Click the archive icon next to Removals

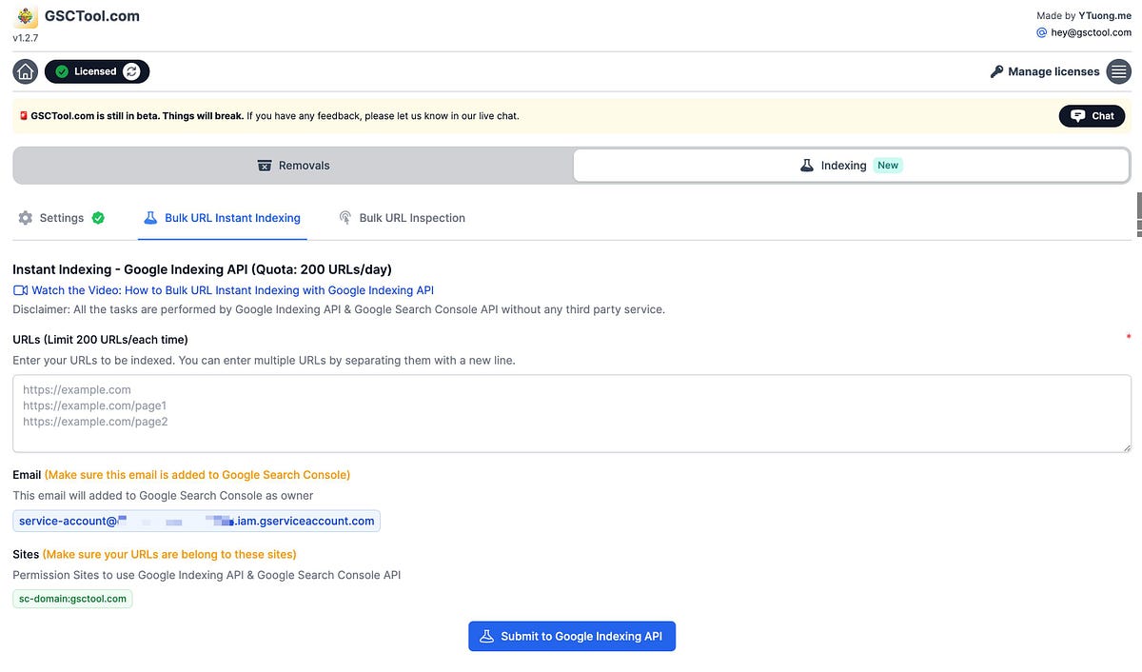[265, 164]
